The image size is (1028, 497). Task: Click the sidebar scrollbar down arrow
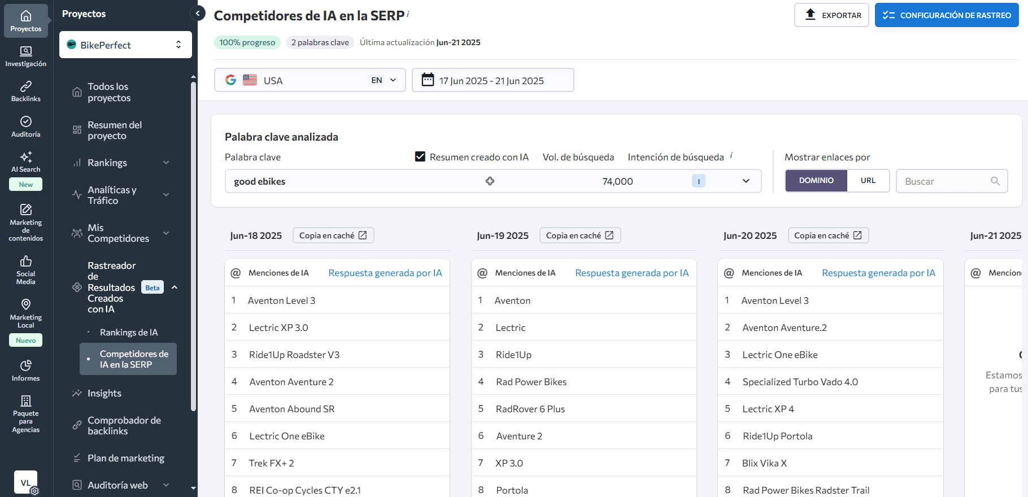tap(193, 488)
